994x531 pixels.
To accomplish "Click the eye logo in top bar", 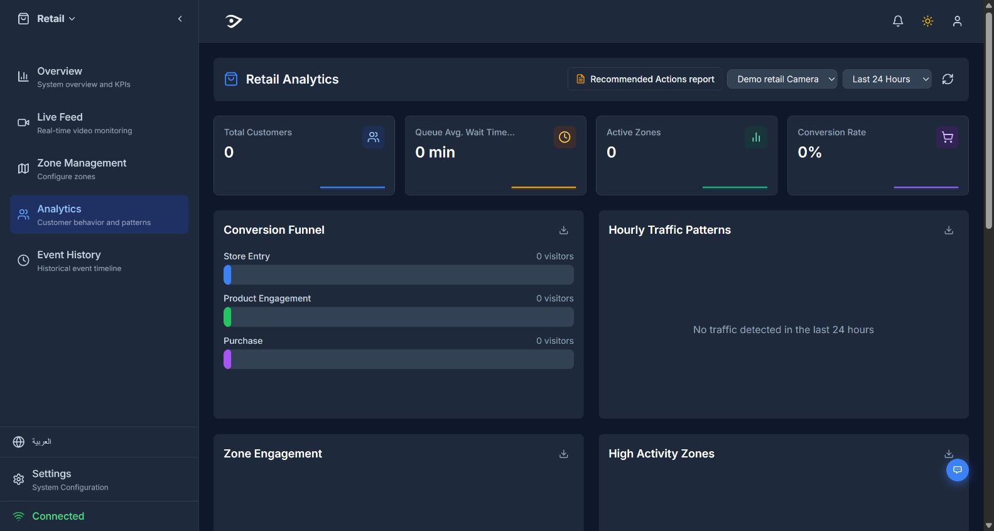I will (234, 21).
